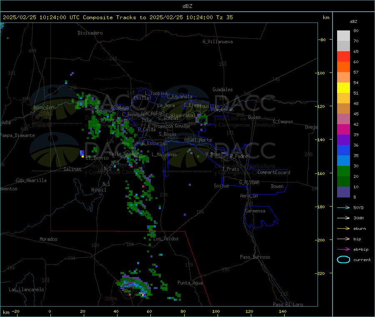The height and width of the screenshot is (317, 375).
Task: Click the 100 km horizontal axis tick
Action: pyautogui.click(x=216, y=311)
